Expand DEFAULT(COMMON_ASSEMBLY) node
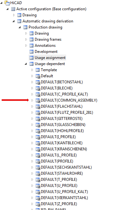 click(x=32, y=100)
